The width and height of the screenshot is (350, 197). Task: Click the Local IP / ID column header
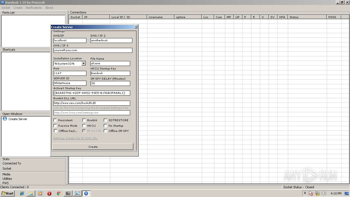[129, 17]
